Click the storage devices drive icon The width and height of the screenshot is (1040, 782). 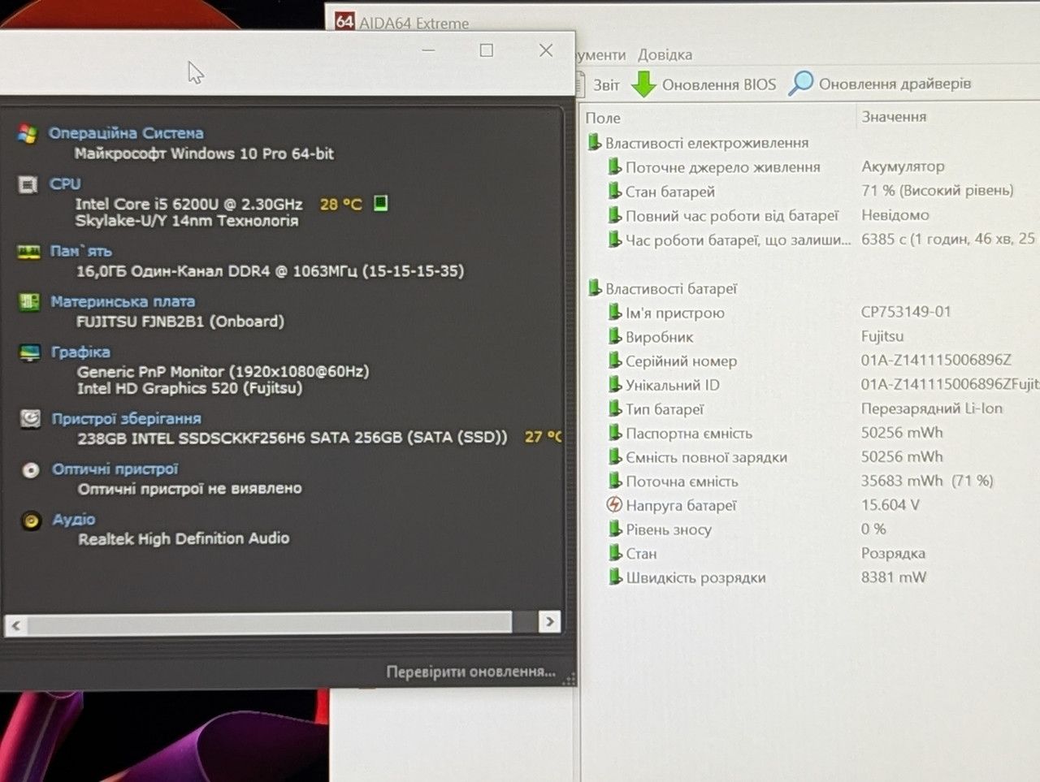pos(30,418)
